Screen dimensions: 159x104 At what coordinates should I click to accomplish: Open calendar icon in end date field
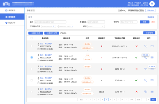72,26
